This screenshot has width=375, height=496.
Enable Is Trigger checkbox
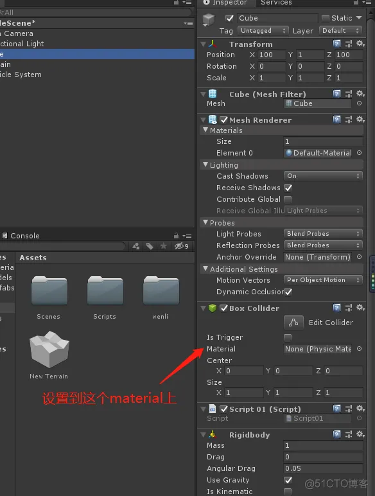tap(288, 337)
